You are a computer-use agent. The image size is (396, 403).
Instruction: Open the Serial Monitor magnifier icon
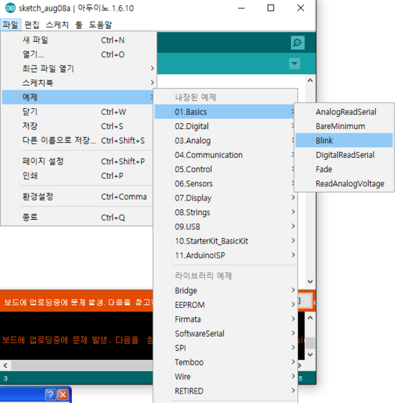(297, 43)
